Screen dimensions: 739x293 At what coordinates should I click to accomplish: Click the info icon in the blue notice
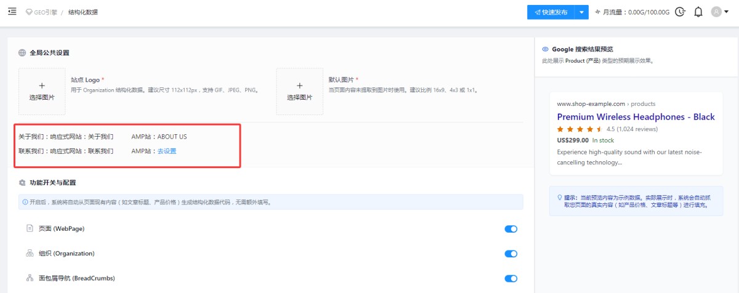coord(25,202)
